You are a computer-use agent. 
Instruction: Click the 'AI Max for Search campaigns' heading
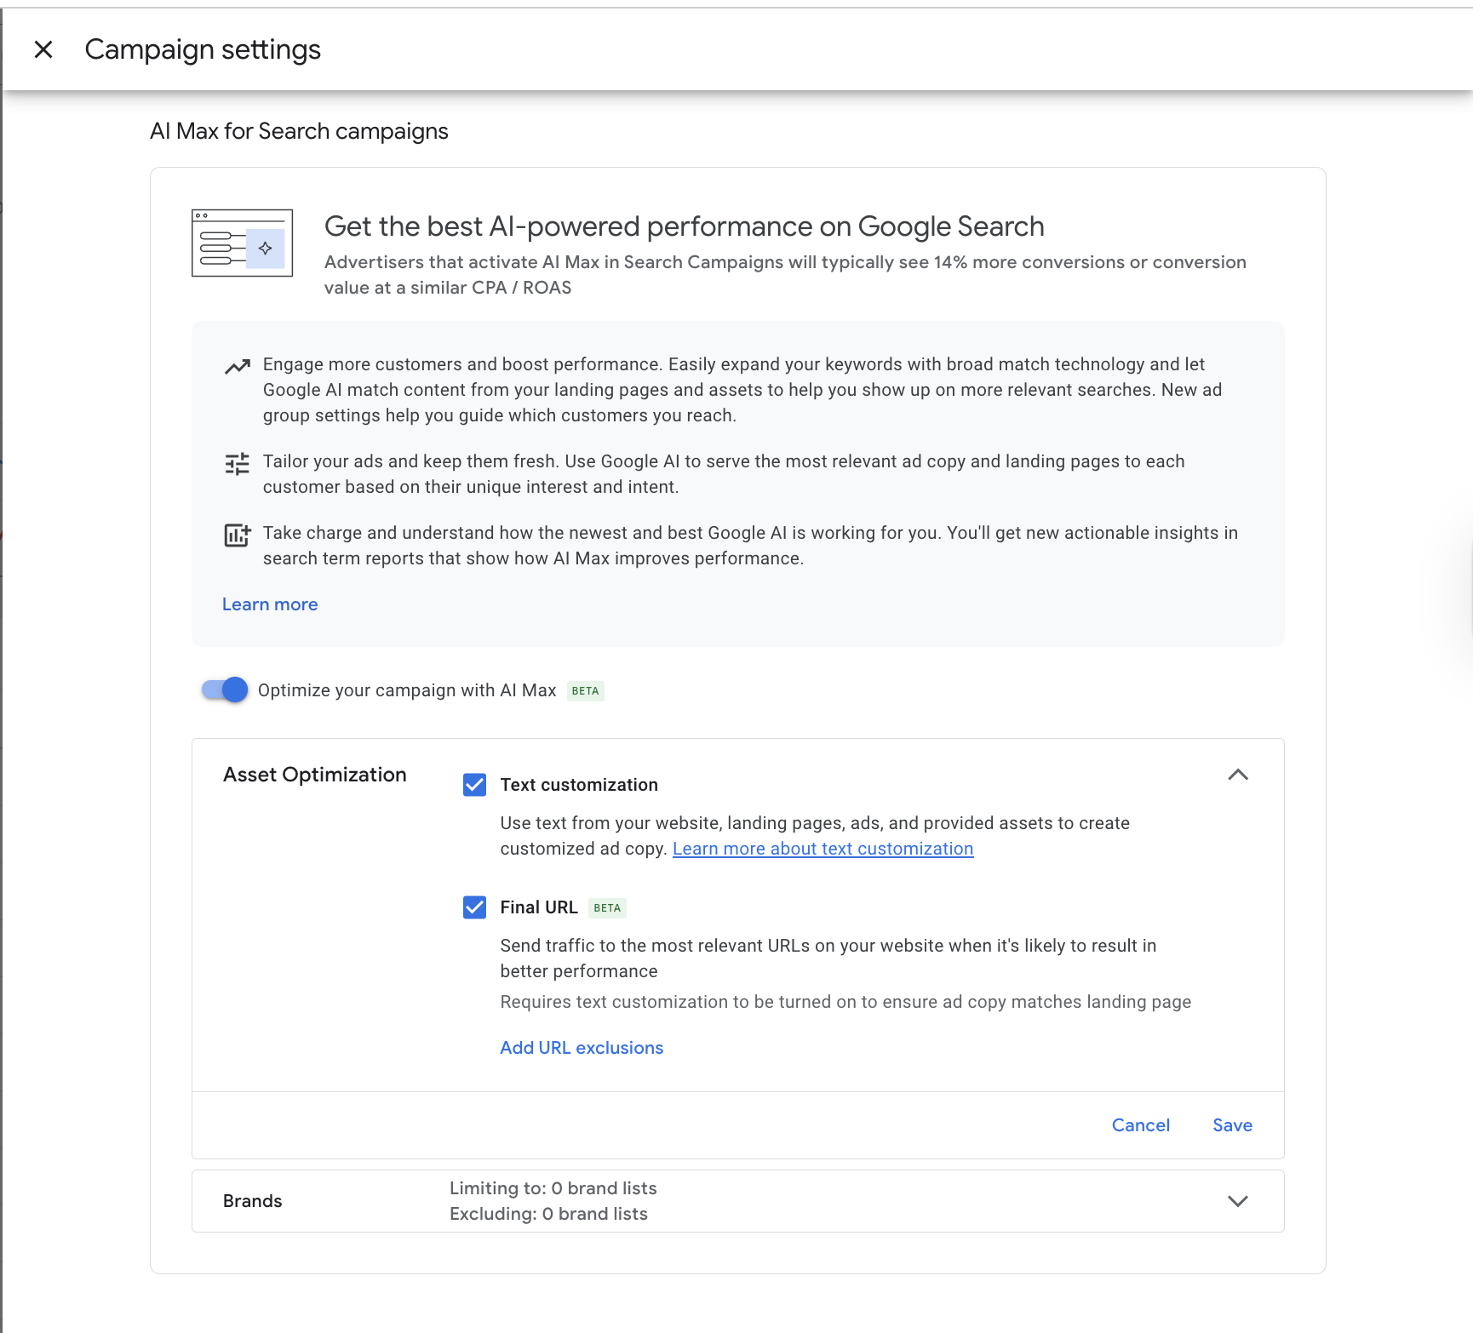(x=299, y=131)
